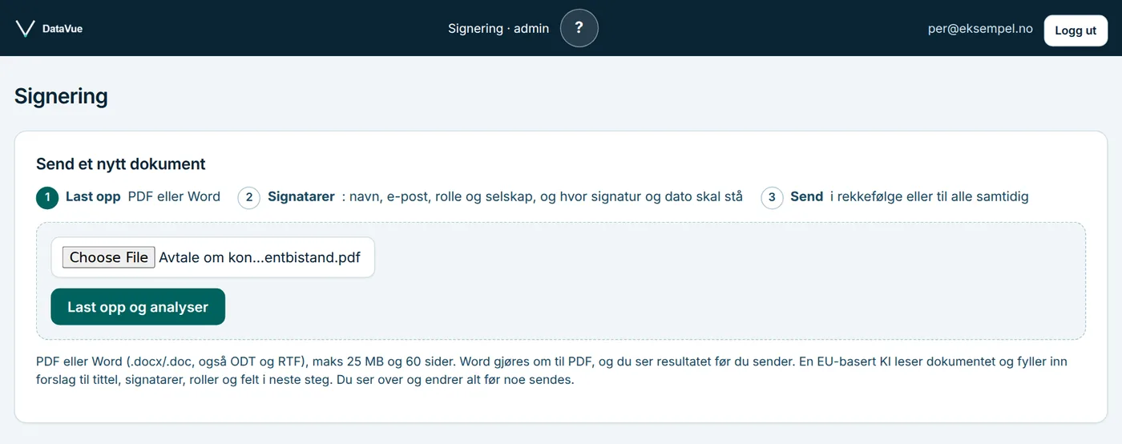Click the Signering page heading
The width and height of the screenshot is (1122, 444).
(x=61, y=96)
